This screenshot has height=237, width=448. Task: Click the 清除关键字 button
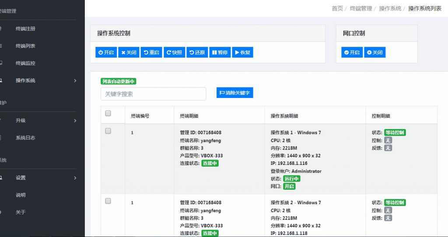coord(234,93)
